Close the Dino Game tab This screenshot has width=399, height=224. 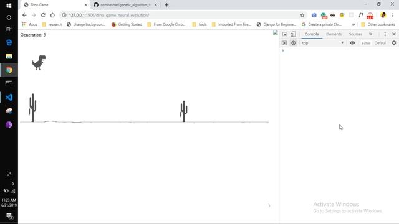point(86,5)
